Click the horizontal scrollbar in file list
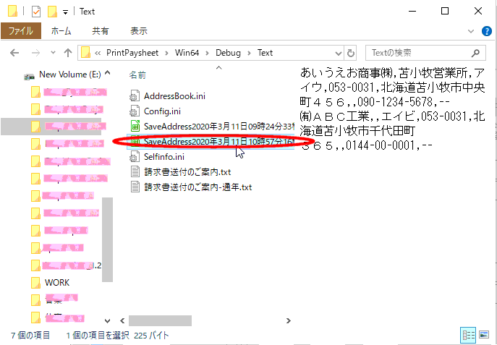 159,320
